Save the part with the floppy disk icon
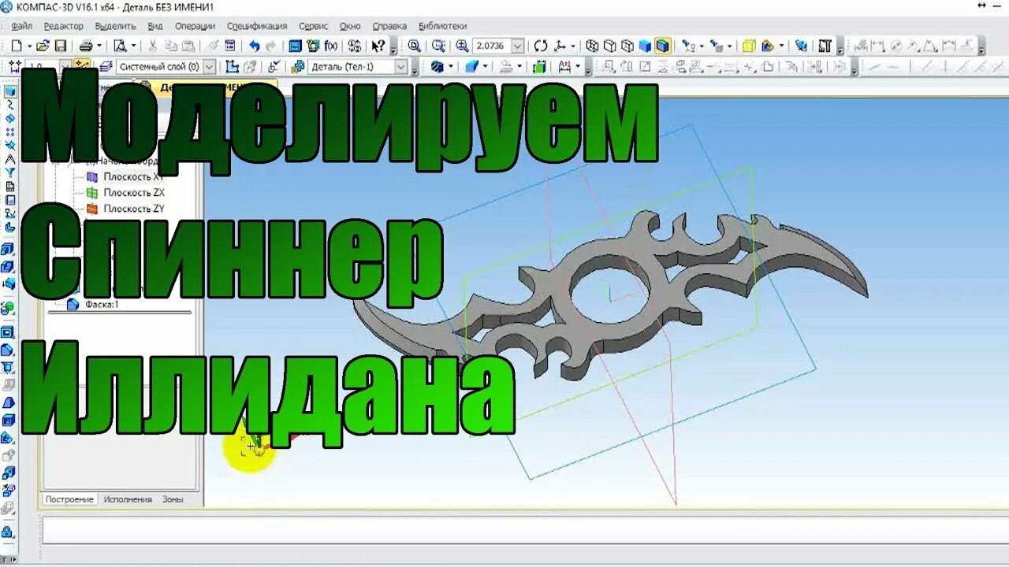Image resolution: width=1009 pixels, height=567 pixels. [60, 46]
